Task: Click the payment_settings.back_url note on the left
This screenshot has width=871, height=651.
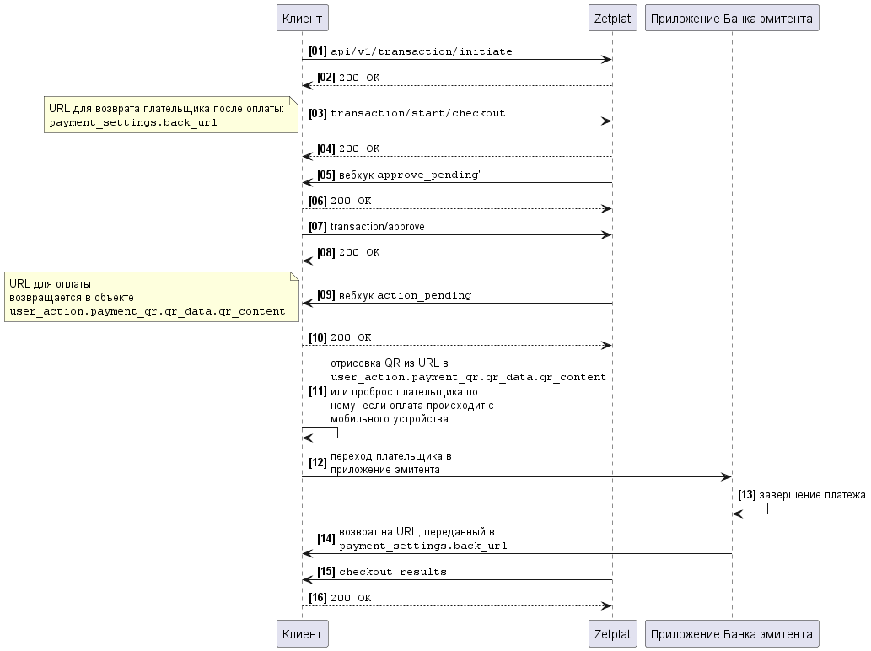Action: pyautogui.click(x=171, y=115)
